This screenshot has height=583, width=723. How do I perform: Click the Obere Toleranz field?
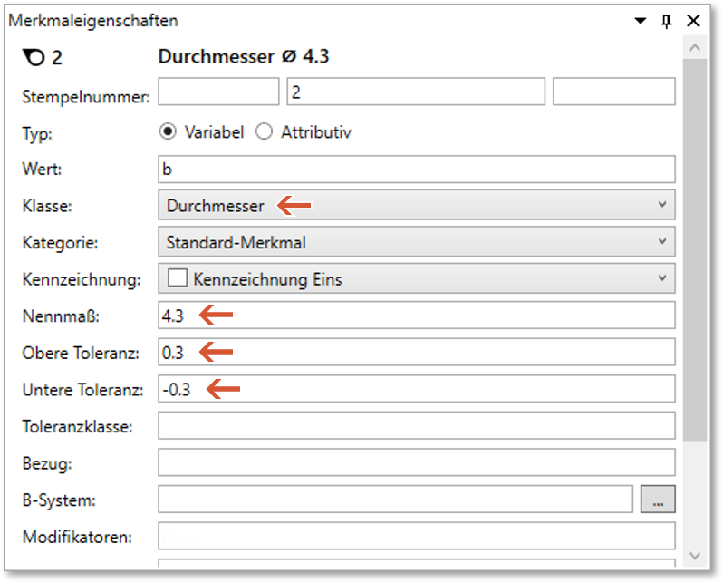[416, 352]
